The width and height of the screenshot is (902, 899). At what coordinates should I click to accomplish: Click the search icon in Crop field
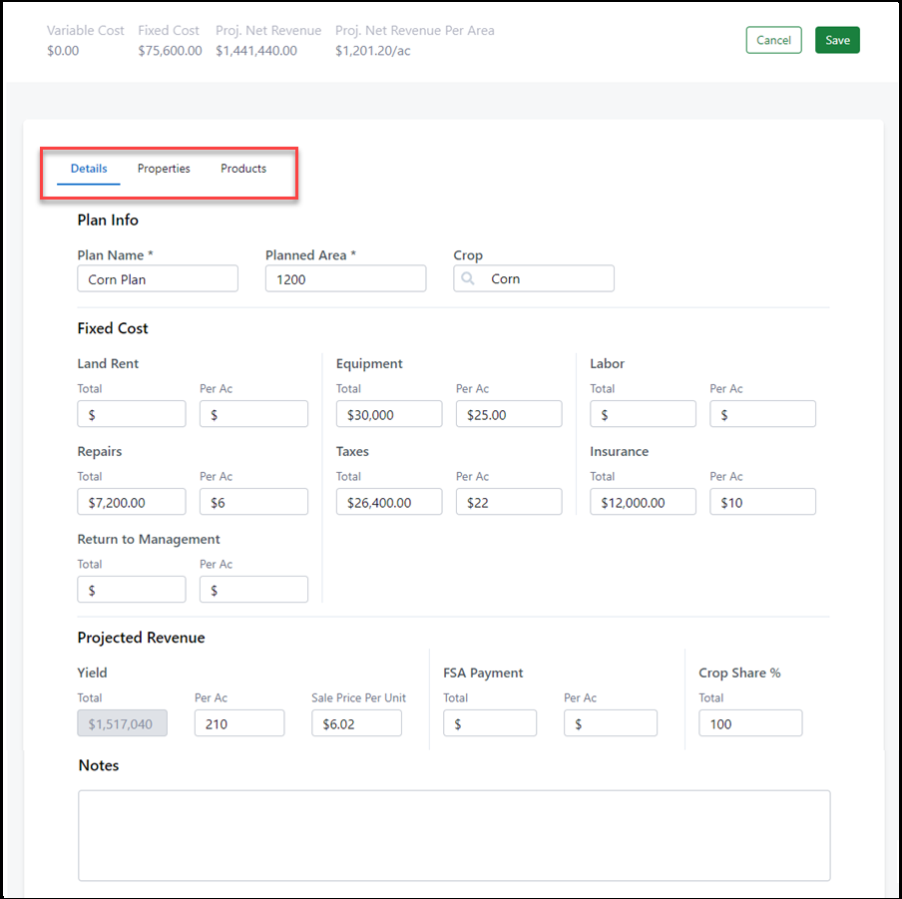point(468,279)
